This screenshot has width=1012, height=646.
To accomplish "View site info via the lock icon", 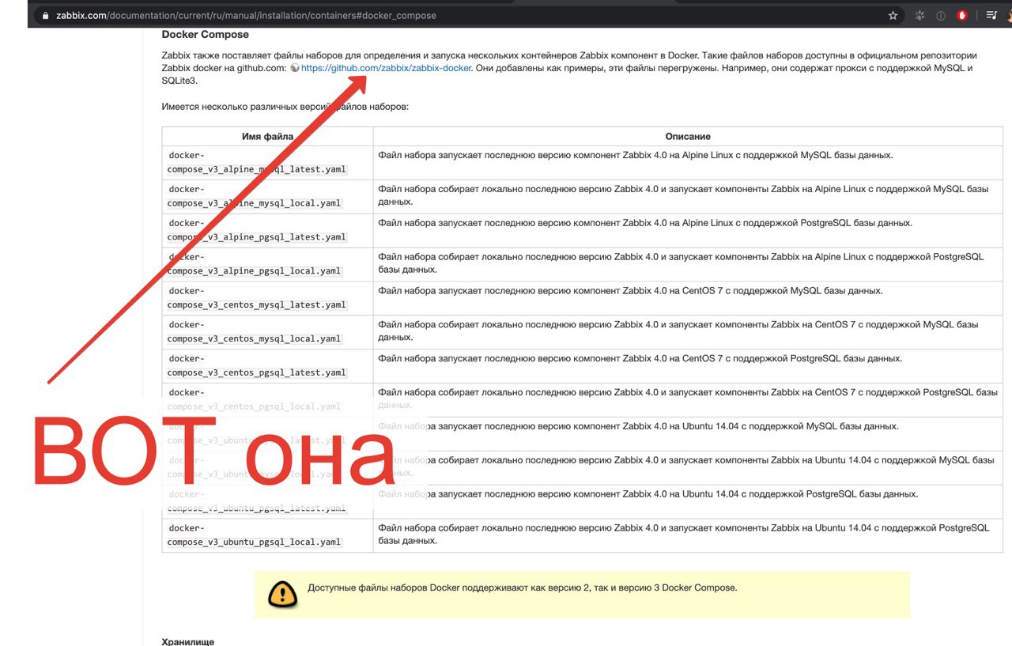I will click(46, 15).
